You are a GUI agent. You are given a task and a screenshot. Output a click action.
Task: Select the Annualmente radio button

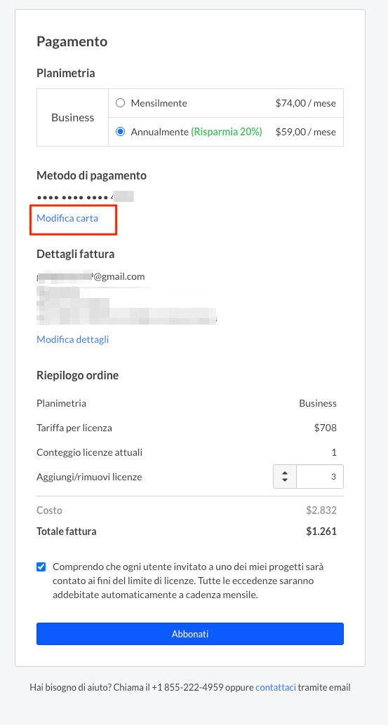120,132
